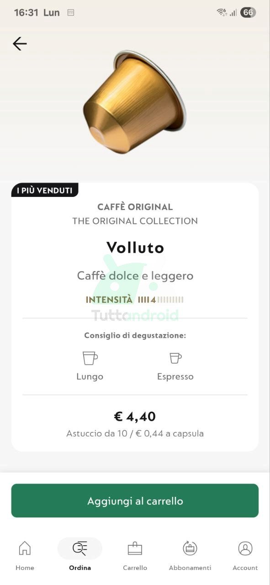Tap the Volluto product title
270x585 pixels.
point(135,248)
